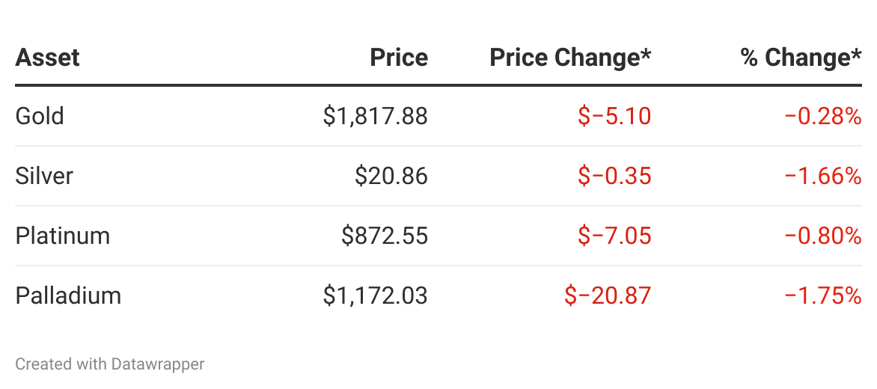Click Silver price change $-0.35

(x=614, y=176)
